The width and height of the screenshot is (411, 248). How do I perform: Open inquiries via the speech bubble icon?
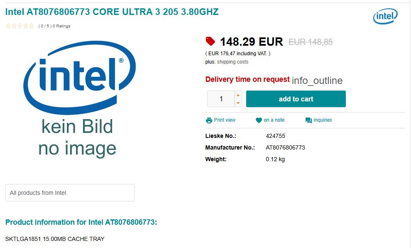pos(308,120)
